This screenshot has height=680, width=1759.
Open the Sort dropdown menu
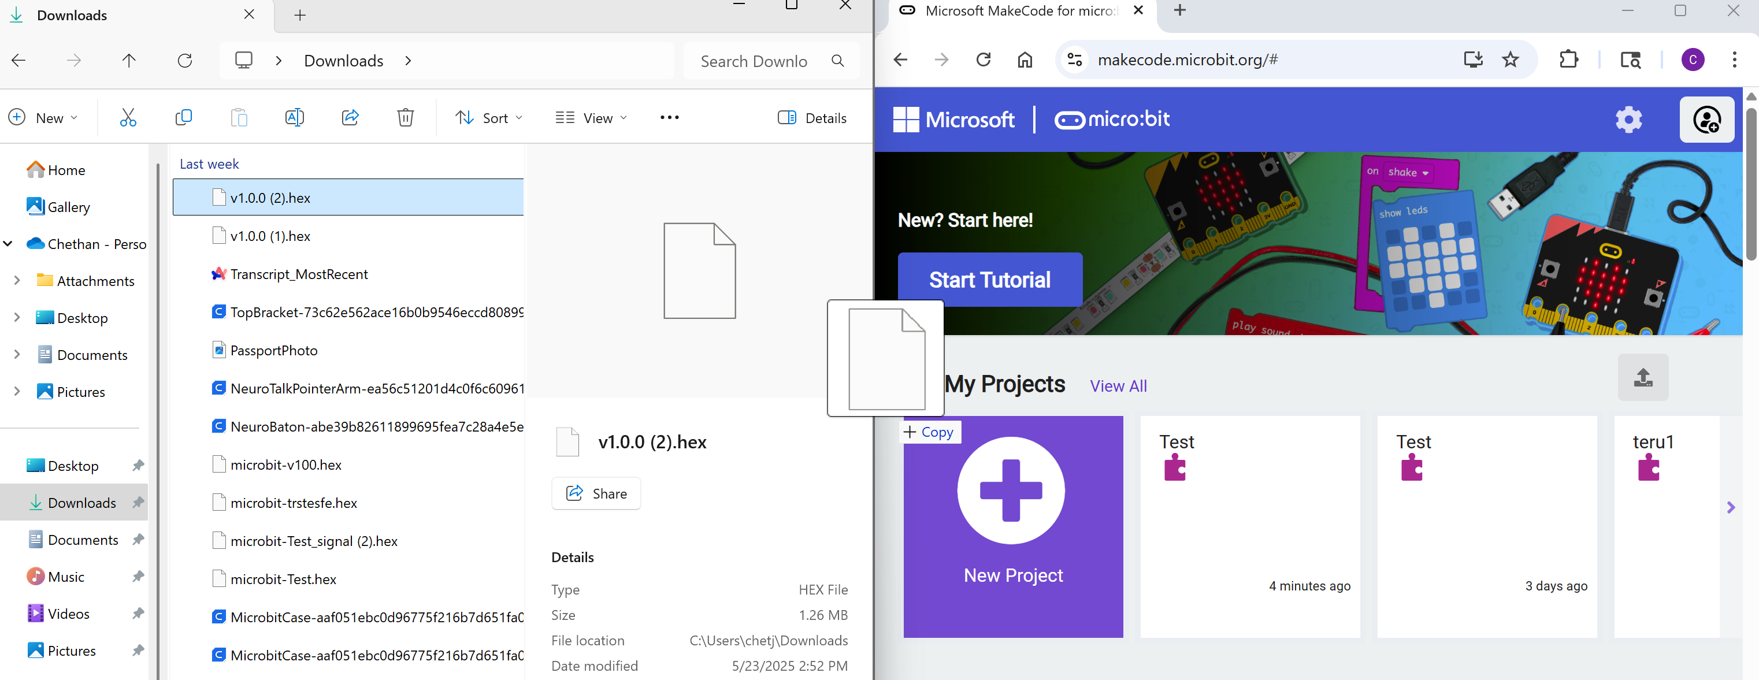point(489,117)
